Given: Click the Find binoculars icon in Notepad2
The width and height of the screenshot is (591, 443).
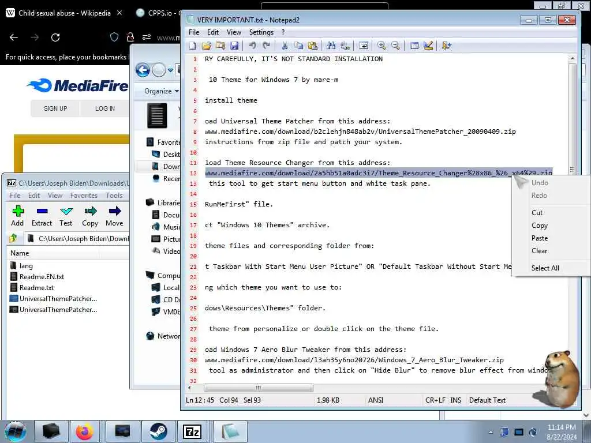Looking at the screenshot, I should pyautogui.click(x=331, y=46).
